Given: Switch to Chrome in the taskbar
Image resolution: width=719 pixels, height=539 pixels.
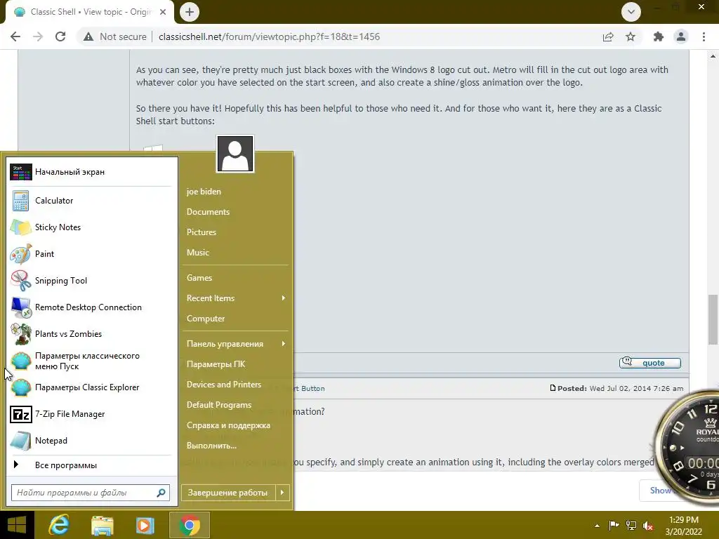Looking at the screenshot, I should (190, 525).
